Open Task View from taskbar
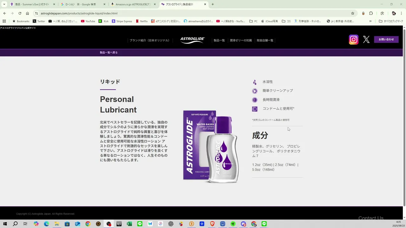The height and width of the screenshot is (228, 406). click(25, 224)
